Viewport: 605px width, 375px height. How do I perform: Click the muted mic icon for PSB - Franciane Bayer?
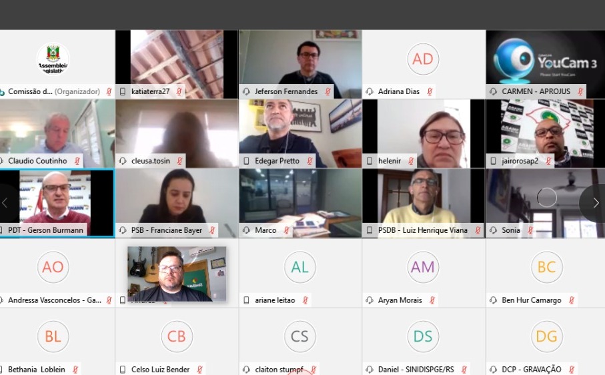[x=212, y=230]
